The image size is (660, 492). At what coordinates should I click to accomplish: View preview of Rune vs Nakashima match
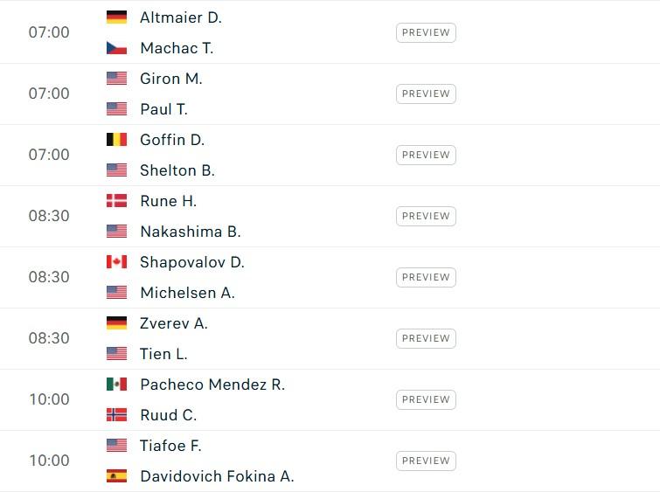(x=426, y=217)
